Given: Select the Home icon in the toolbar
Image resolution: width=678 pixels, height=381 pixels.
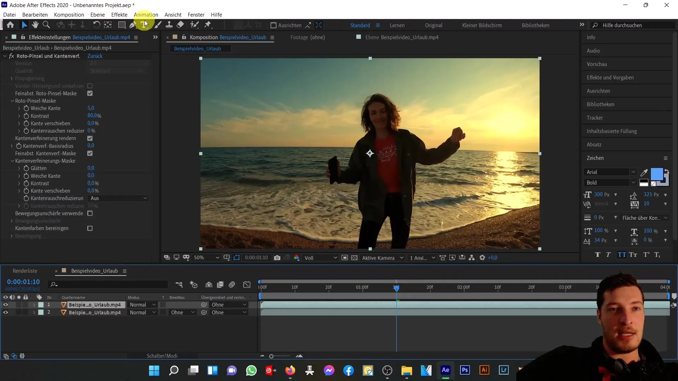Looking at the screenshot, I should [10, 25].
